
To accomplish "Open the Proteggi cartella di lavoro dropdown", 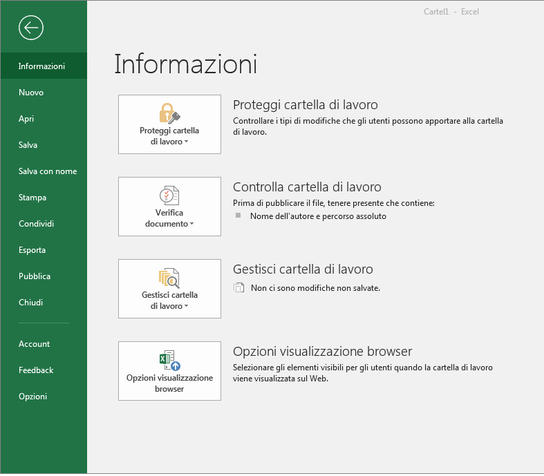I will (x=169, y=124).
